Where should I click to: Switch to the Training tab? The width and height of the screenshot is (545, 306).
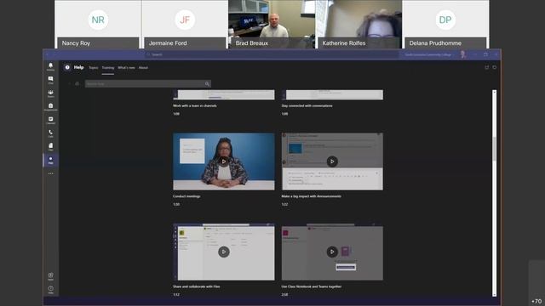point(108,68)
